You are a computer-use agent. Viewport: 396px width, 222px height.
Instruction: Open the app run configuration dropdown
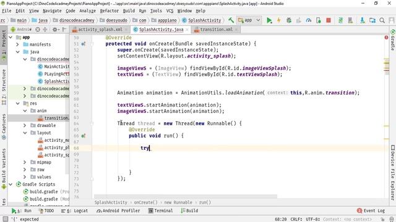(x=249, y=20)
